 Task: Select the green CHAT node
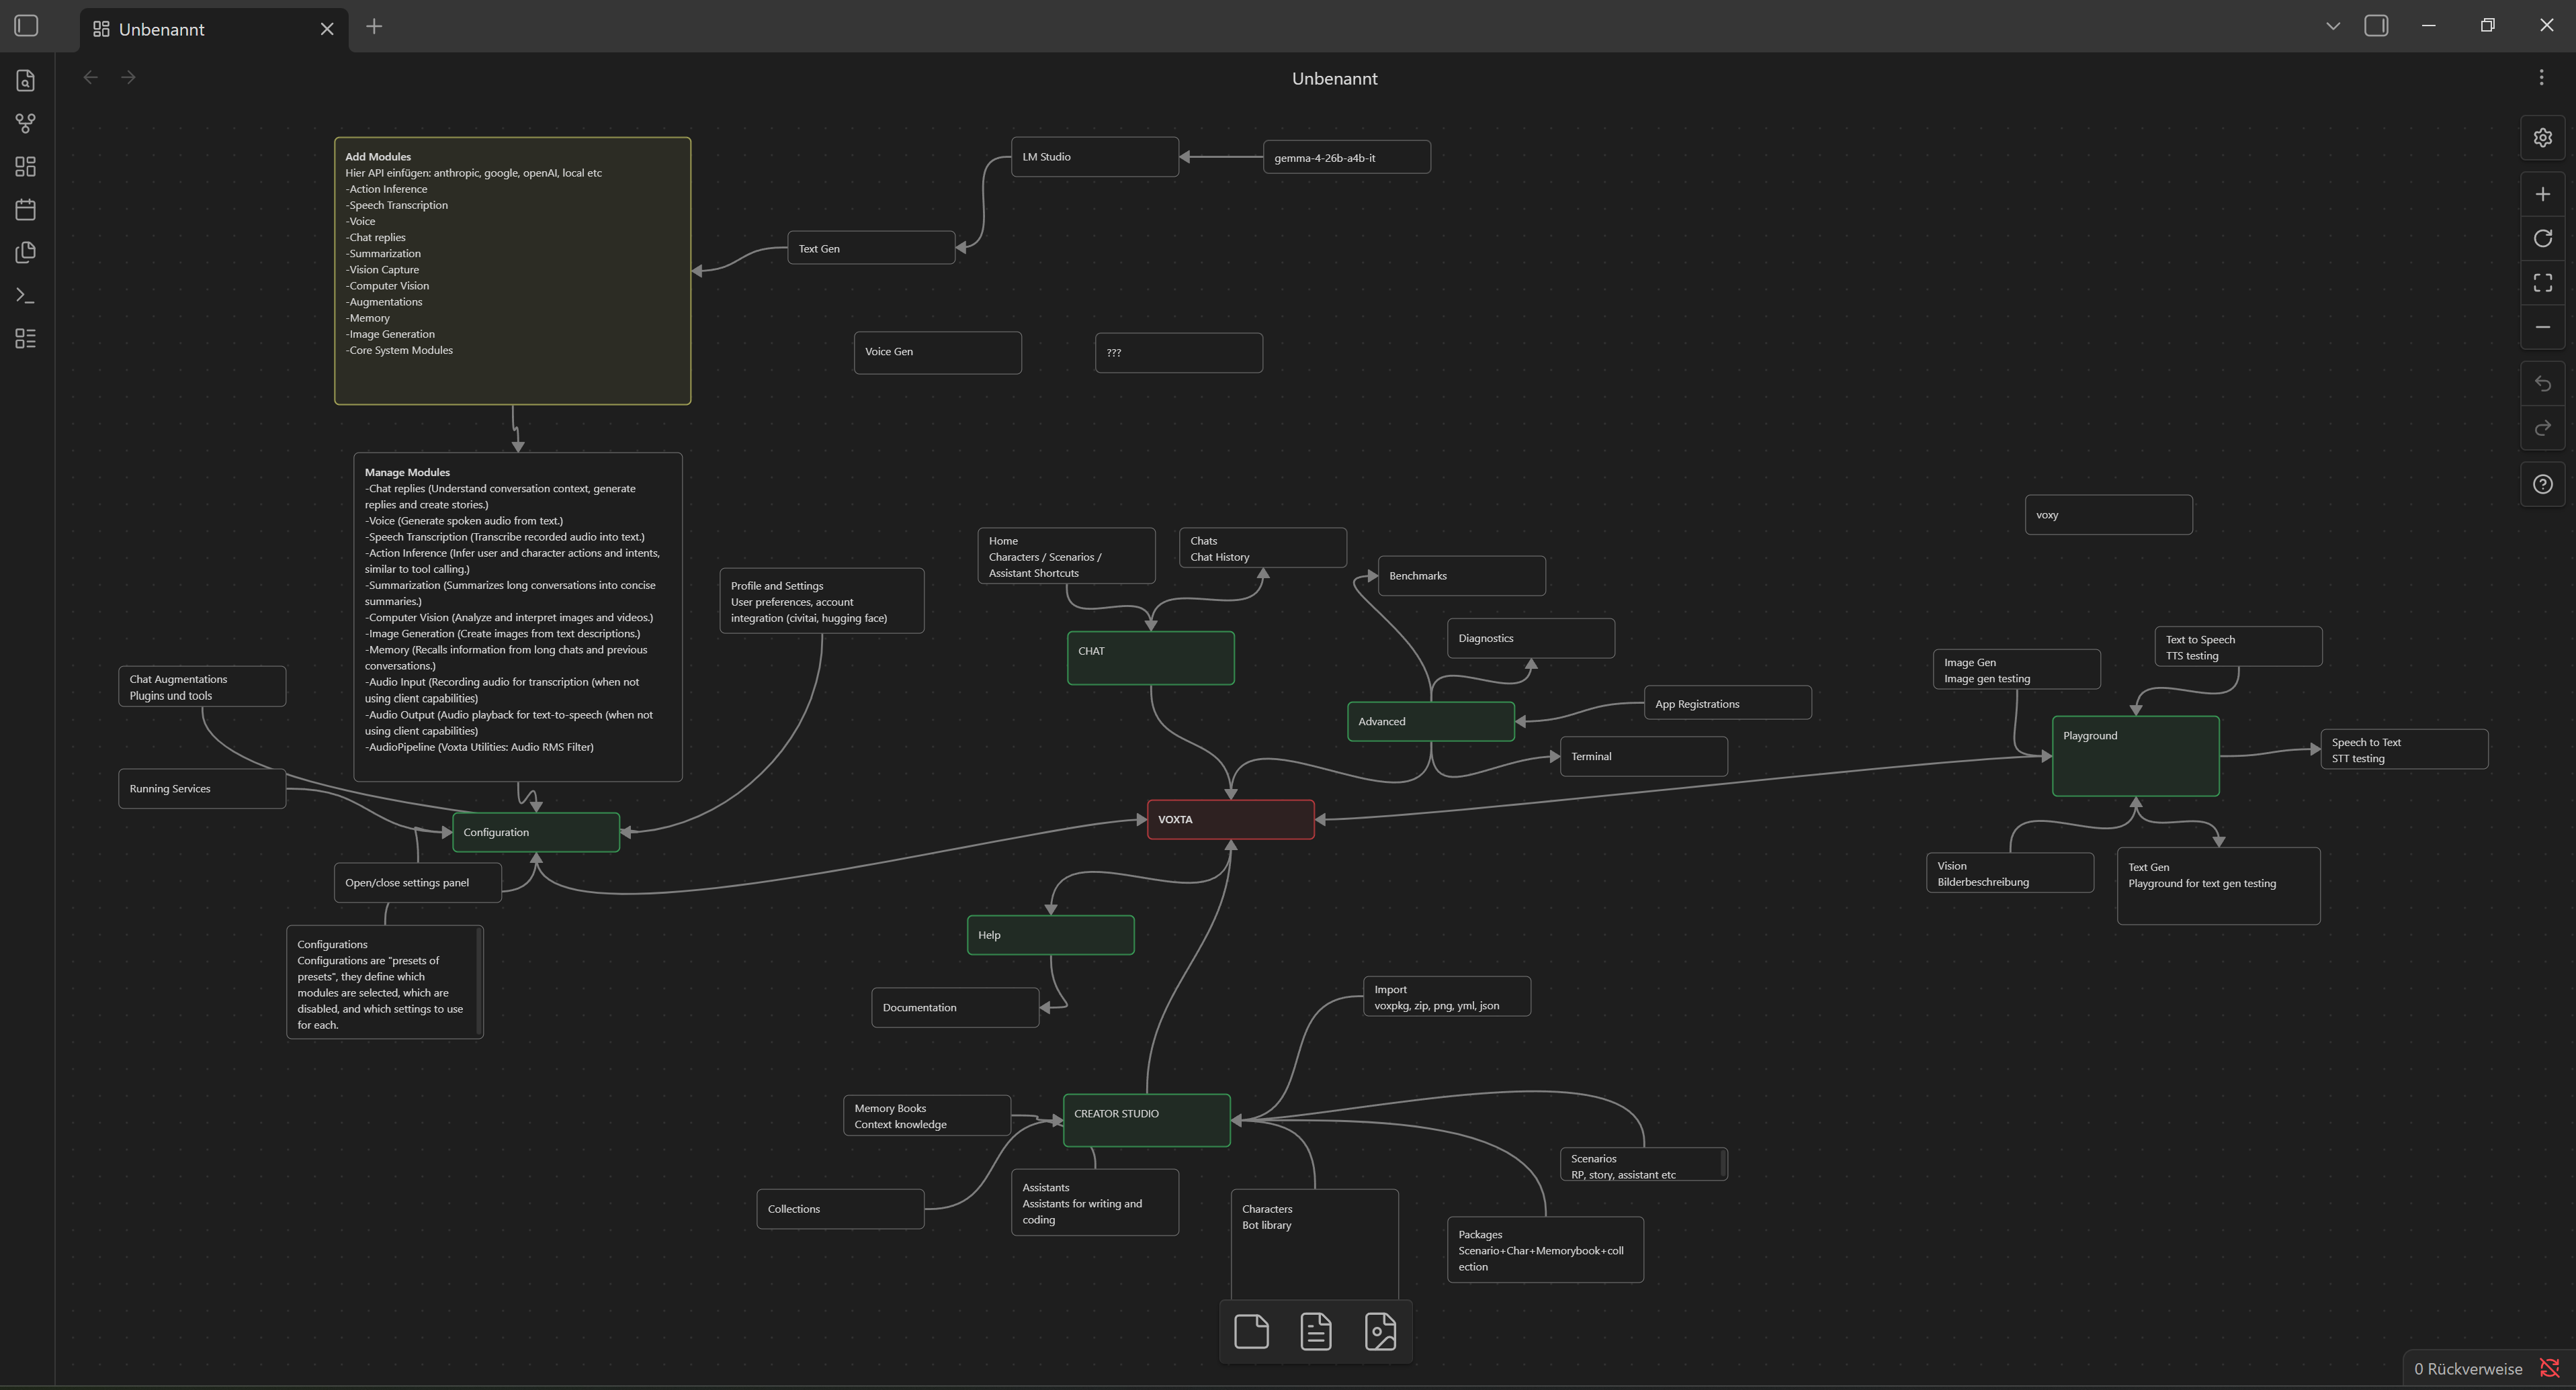[x=1150, y=657]
